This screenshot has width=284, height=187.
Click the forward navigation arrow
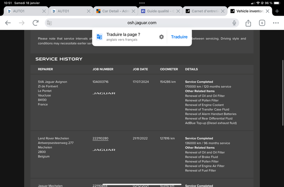coord(22,23)
